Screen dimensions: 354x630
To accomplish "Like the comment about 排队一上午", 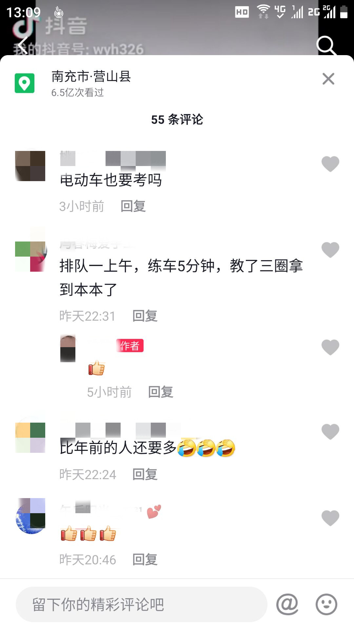I will pyautogui.click(x=330, y=250).
